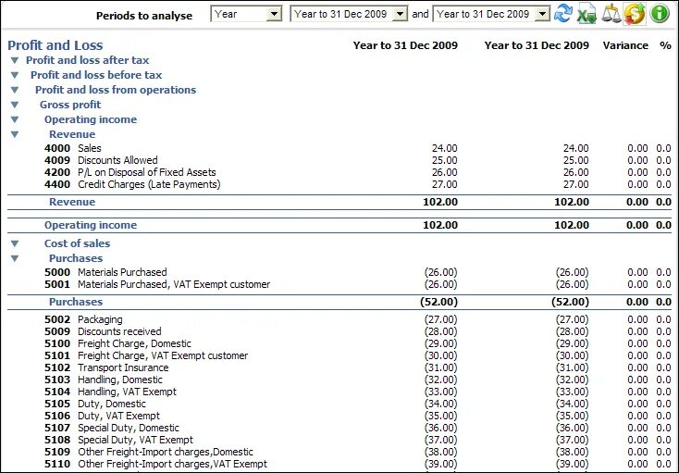The width and height of the screenshot is (679, 473).
Task: Click the Periods to analyse label
Action: [144, 16]
